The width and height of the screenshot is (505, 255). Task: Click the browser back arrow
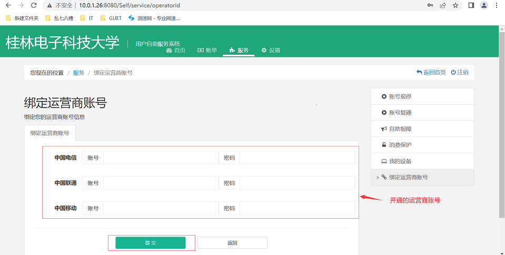pos(8,5)
